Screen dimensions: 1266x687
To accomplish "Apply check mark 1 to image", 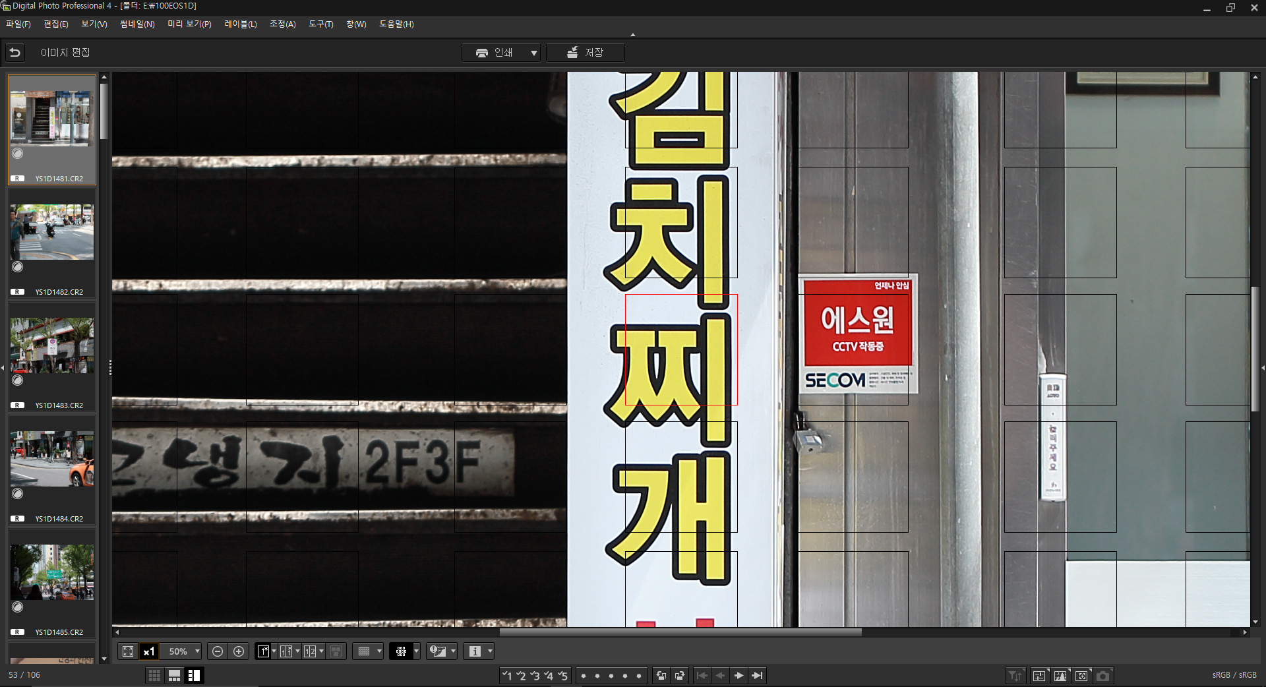I will (507, 675).
